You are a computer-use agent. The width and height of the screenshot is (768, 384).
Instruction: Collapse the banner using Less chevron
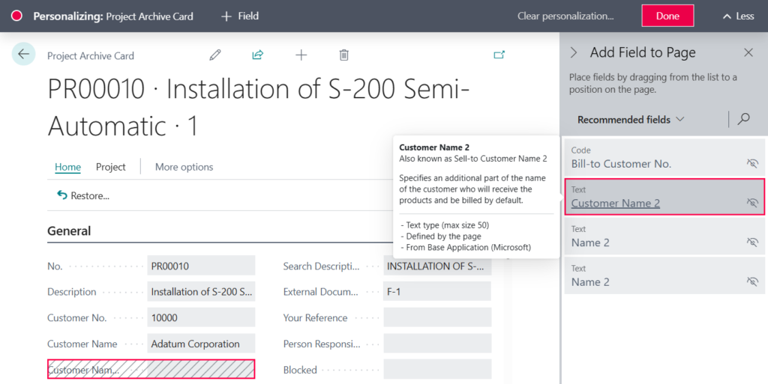pos(738,16)
